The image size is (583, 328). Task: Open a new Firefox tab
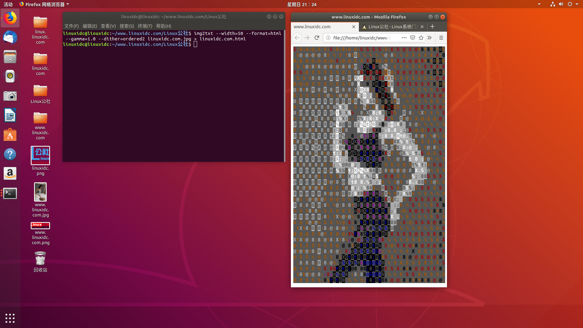click(x=432, y=26)
